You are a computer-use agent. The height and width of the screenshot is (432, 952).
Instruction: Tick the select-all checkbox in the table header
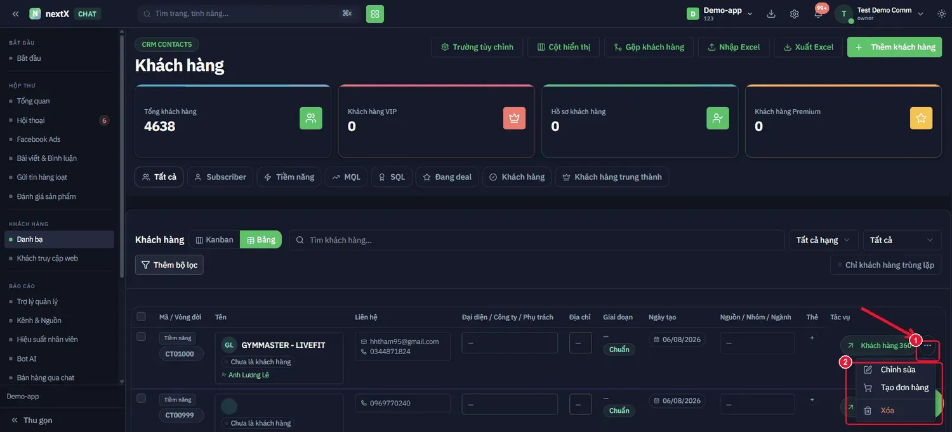click(142, 317)
